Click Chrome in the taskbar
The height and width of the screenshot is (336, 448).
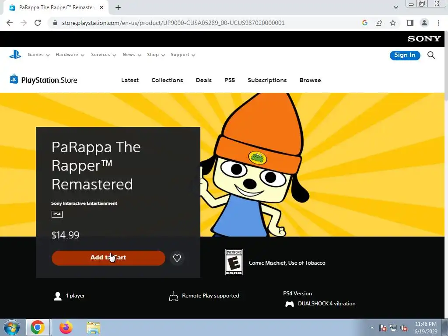click(38, 327)
